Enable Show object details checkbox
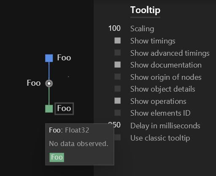 [118, 89]
